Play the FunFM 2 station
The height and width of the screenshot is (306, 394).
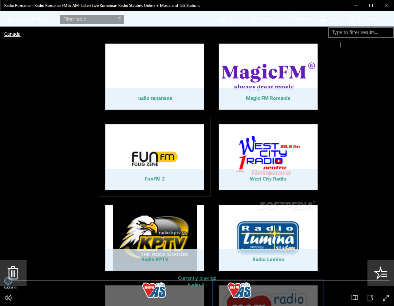(x=154, y=157)
